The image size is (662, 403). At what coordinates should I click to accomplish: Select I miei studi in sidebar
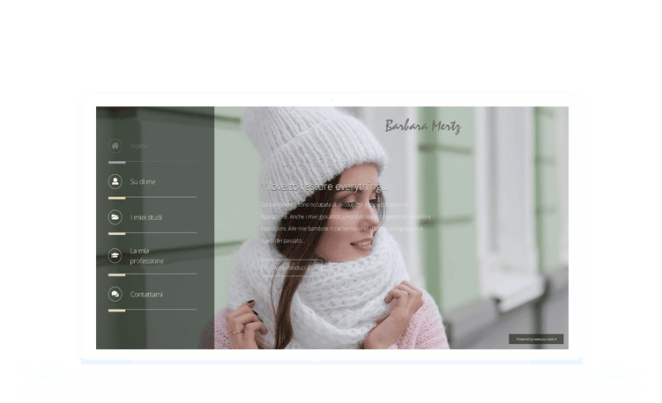(x=146, y=216)
